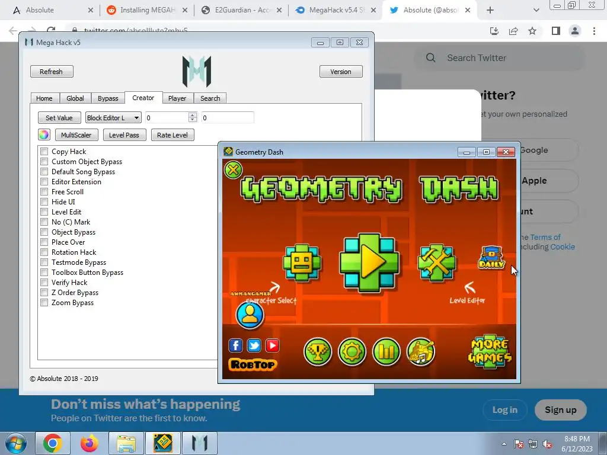This screenshot has width=607, height=455.
Task: Switch to the Home tab
Action: coord(44,98)
